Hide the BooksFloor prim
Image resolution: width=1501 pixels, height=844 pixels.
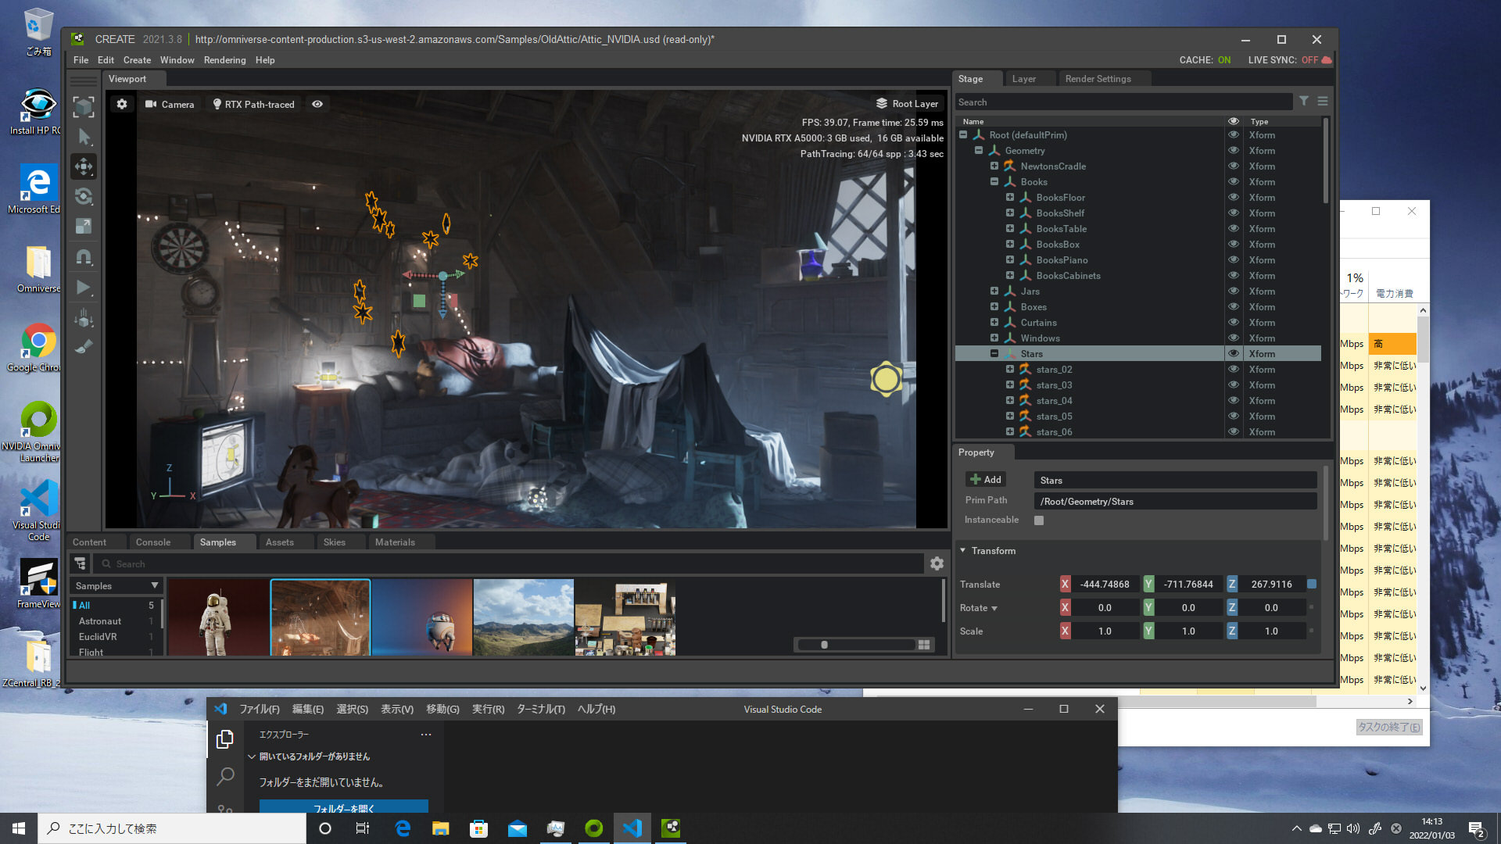pyautogui.click(x=1234, y=197)
